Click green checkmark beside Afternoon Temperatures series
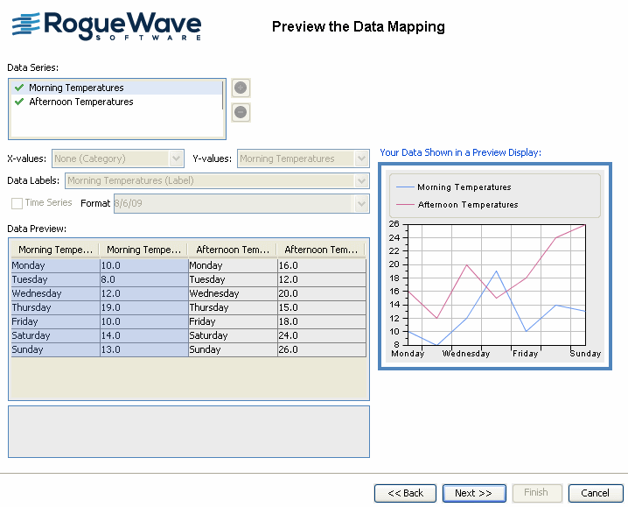 (x=19, y=102)
